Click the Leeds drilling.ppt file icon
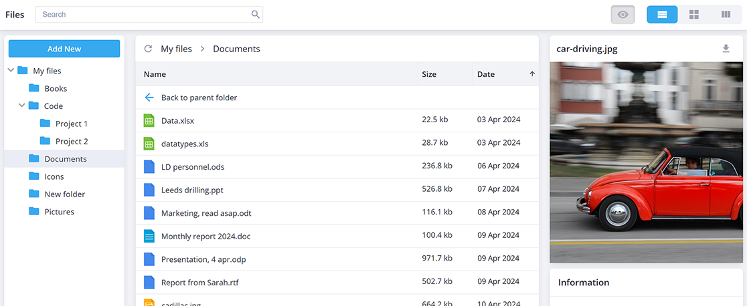Screen dimensions: 747x306 click(x=149, y=190)
